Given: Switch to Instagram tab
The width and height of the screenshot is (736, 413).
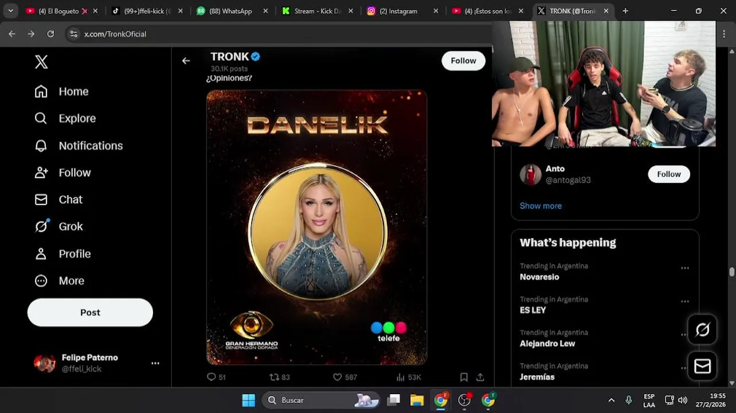Looking at the screenshot, I should tap(402, 11).
